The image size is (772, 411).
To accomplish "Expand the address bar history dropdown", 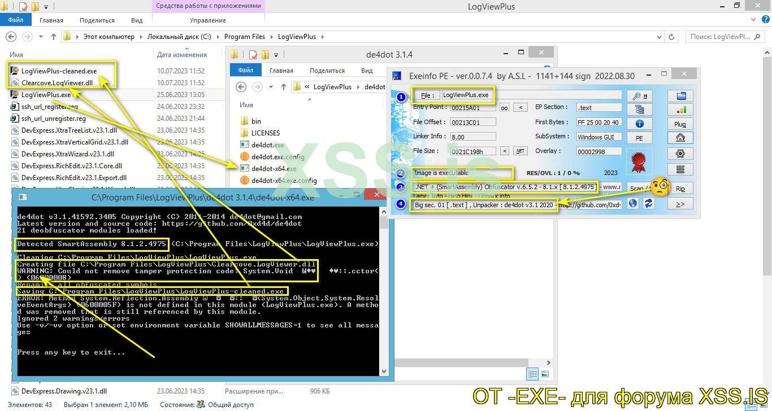I will tap(660, 37).
